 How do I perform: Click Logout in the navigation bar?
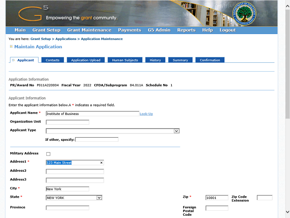click(x=227, y=30)
